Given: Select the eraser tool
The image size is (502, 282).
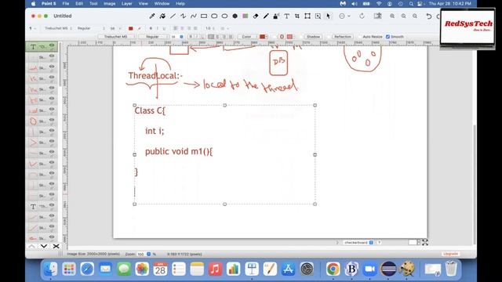Looking at the screenshot, I should tap(256, 16).
